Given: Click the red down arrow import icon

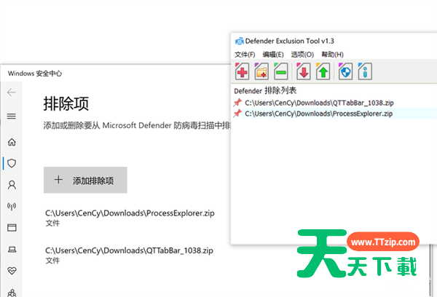Looking at the screenshot, I should pyautogui.click(x=304, y=71).
